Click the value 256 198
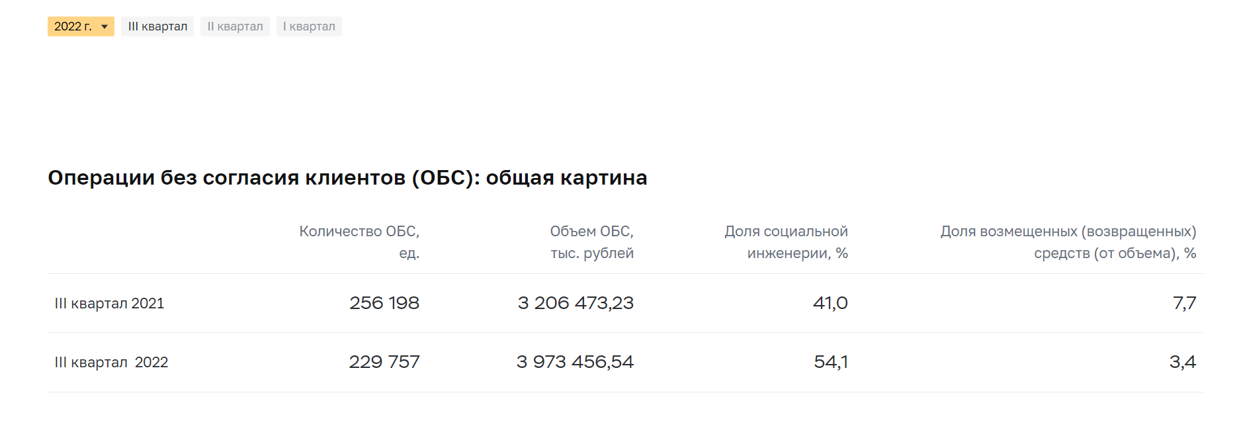Image resolution: width=1239 pixels, height=448 pixels. (384, 303)
